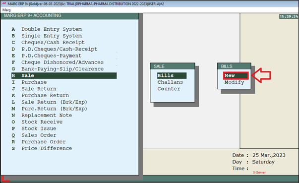Select Double Entry System option
This screenshot has height=183, width=299.
pos(52,29)
